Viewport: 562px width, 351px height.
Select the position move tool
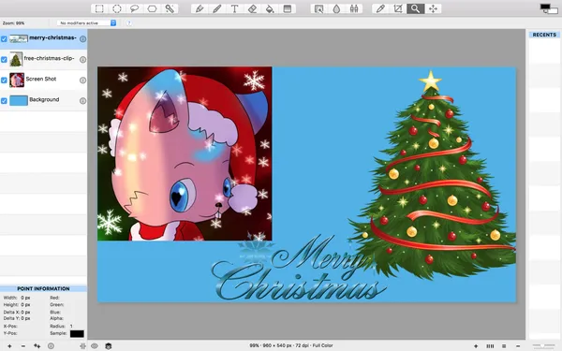coord(433,8)
